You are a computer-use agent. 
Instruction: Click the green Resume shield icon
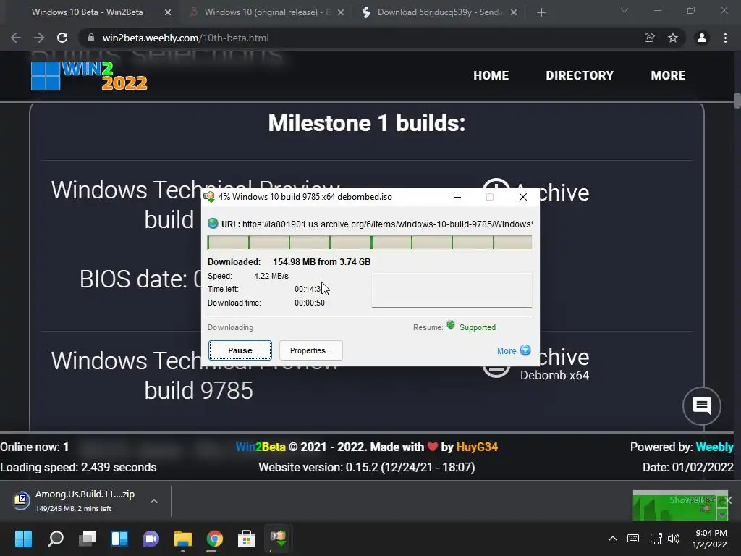coord(451,326)
